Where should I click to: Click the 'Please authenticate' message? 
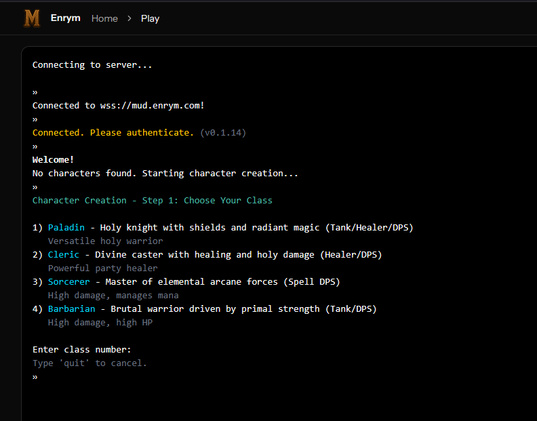point(142,133)
